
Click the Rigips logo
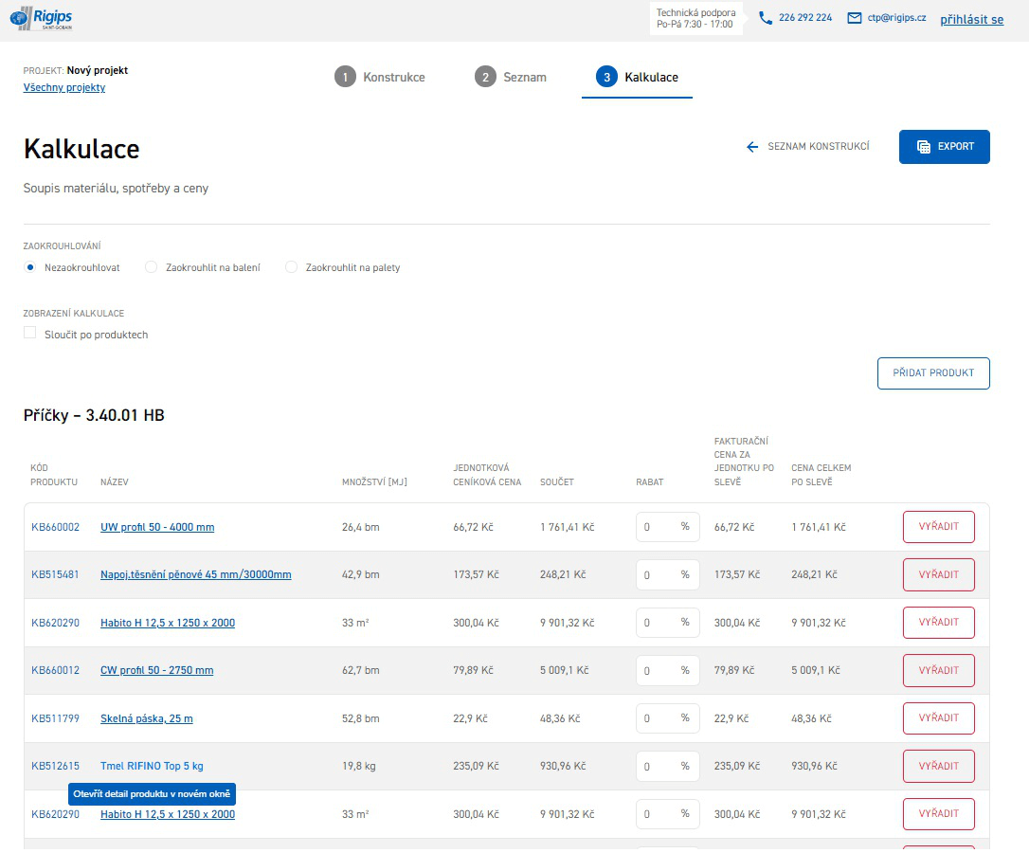41,19
